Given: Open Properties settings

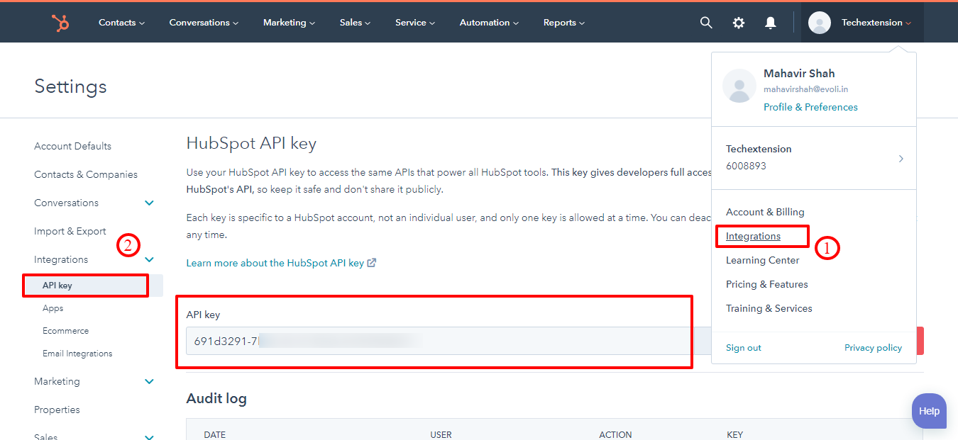Looking at the screenshot, I should 57,410.
